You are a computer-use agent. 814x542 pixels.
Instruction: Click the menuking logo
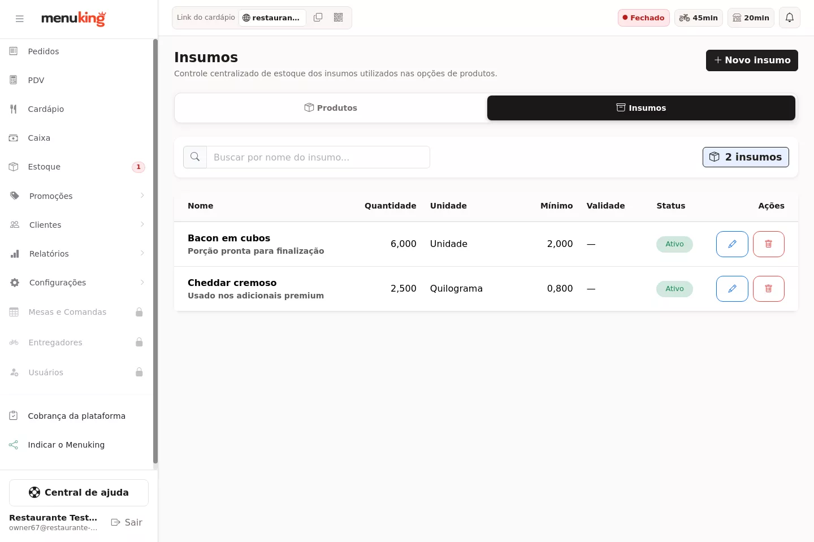[x=73, y=19]
